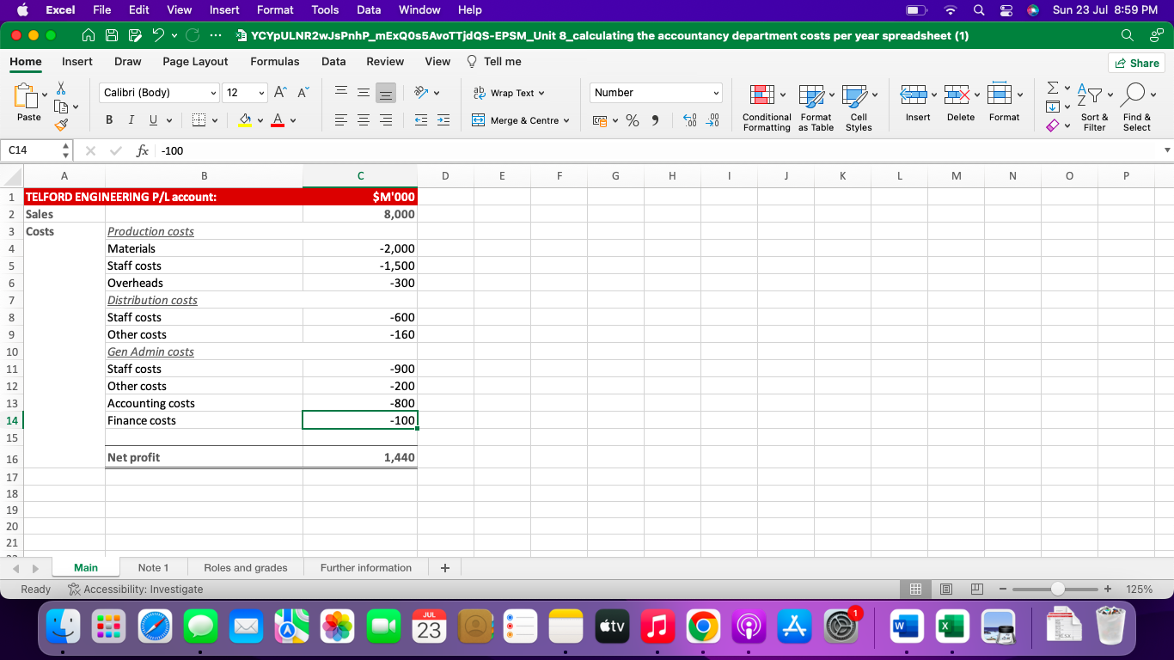Open the font size dropdown
Image resolution: width=1174 pixels, height=660 pixels.
click(244, 92)
